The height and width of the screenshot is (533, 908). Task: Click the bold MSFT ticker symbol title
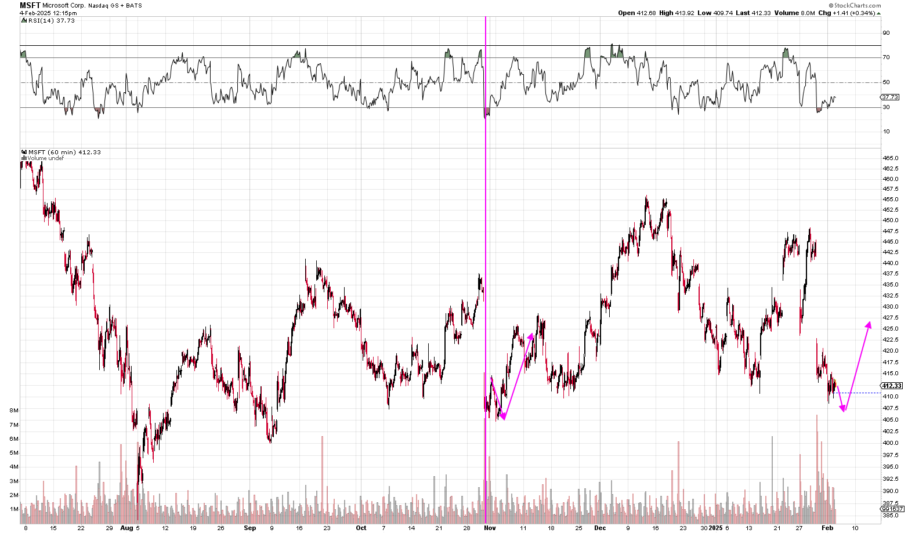30,5
